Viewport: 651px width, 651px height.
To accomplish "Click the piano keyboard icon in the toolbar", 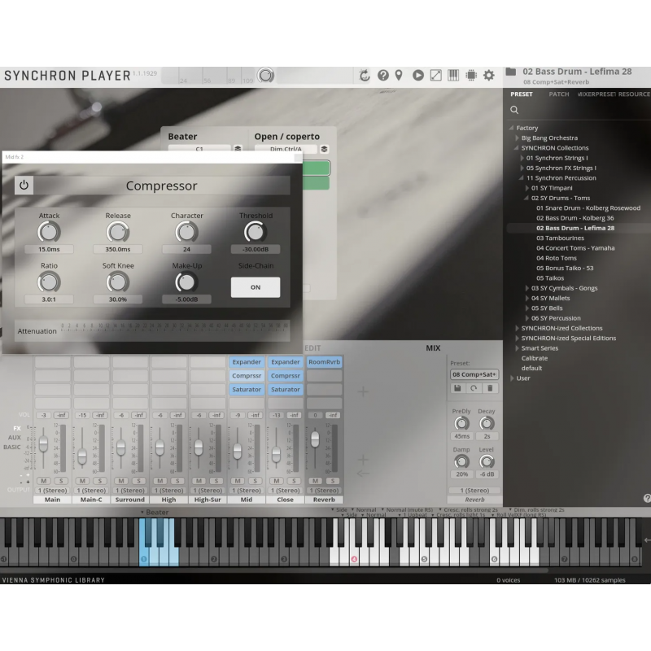I will coord(453,75).
